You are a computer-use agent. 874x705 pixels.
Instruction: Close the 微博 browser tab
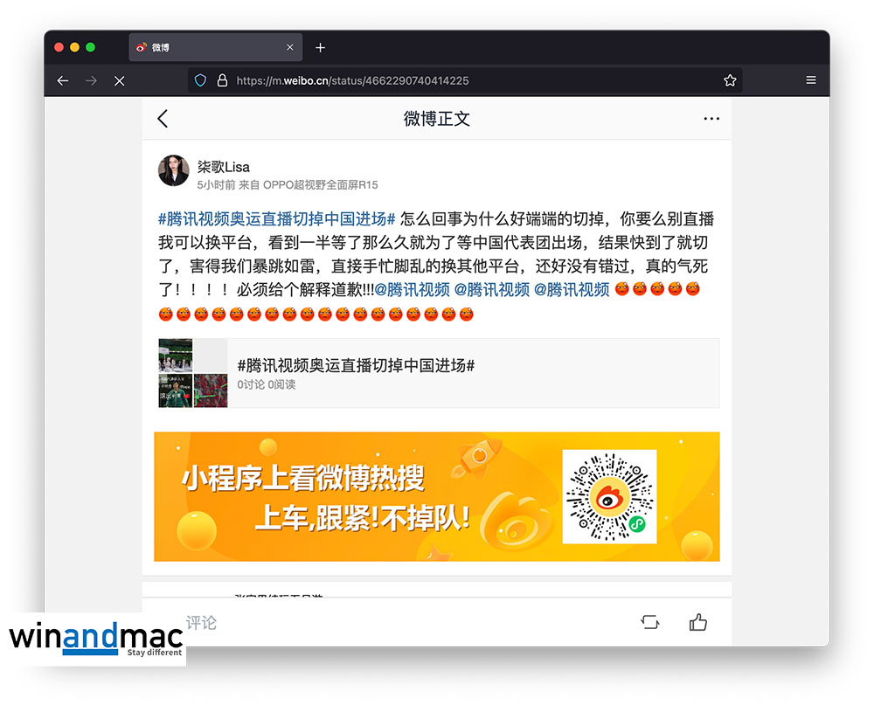290,47
